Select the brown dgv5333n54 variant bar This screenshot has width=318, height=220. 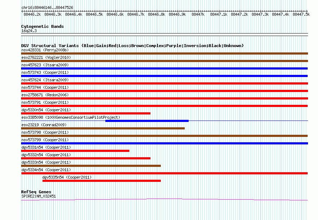91,166
